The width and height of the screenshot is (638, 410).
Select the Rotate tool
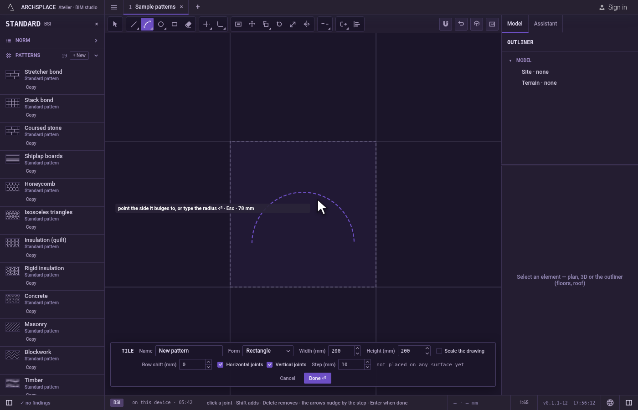(x=279, y=24)
